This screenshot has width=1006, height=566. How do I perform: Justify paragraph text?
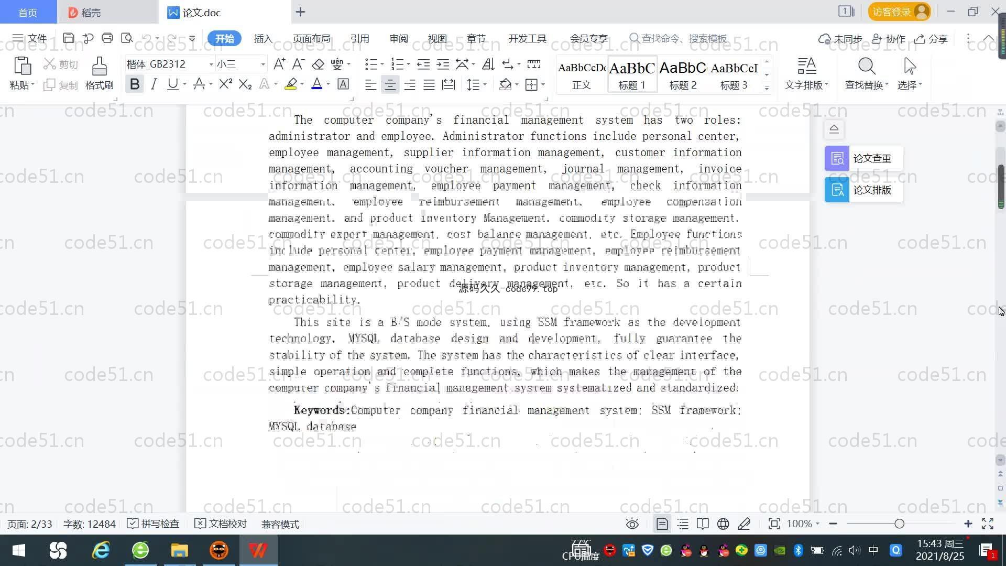point(429,84)
